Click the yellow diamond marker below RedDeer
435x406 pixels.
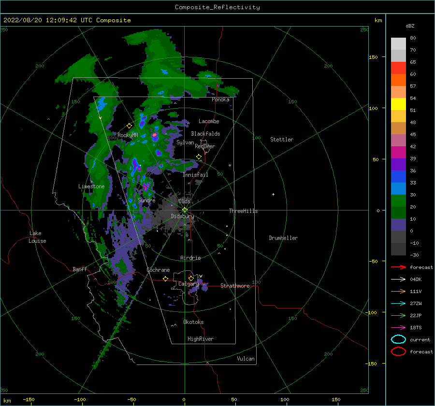coord(199,157)
